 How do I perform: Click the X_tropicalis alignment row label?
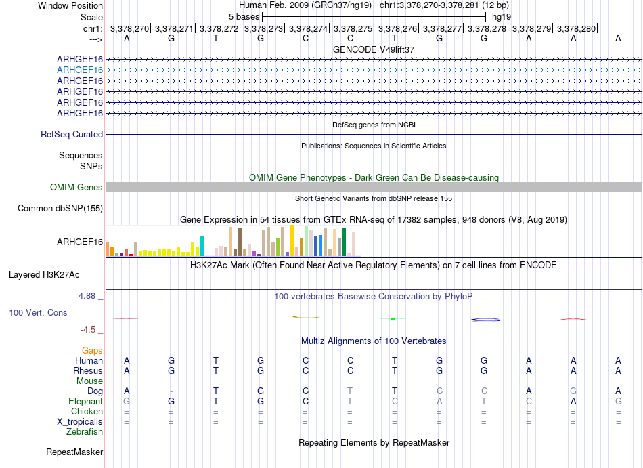tap(80, 422)
